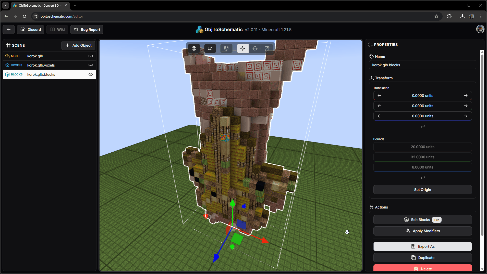Viewport: 487px width, 274px height.
Task: Open the Wiki page
Action: click(57, 30)
